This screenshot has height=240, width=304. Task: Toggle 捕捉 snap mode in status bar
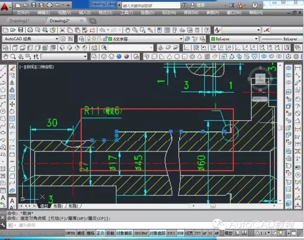[81, 233]
